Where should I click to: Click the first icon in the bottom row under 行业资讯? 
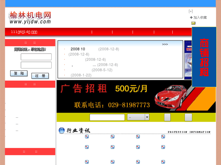click(x=87, y=162)
